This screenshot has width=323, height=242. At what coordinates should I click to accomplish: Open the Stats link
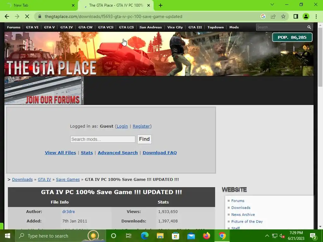[x=87, y=153]
